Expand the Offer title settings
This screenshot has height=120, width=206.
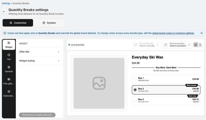[x=40, y=52]
